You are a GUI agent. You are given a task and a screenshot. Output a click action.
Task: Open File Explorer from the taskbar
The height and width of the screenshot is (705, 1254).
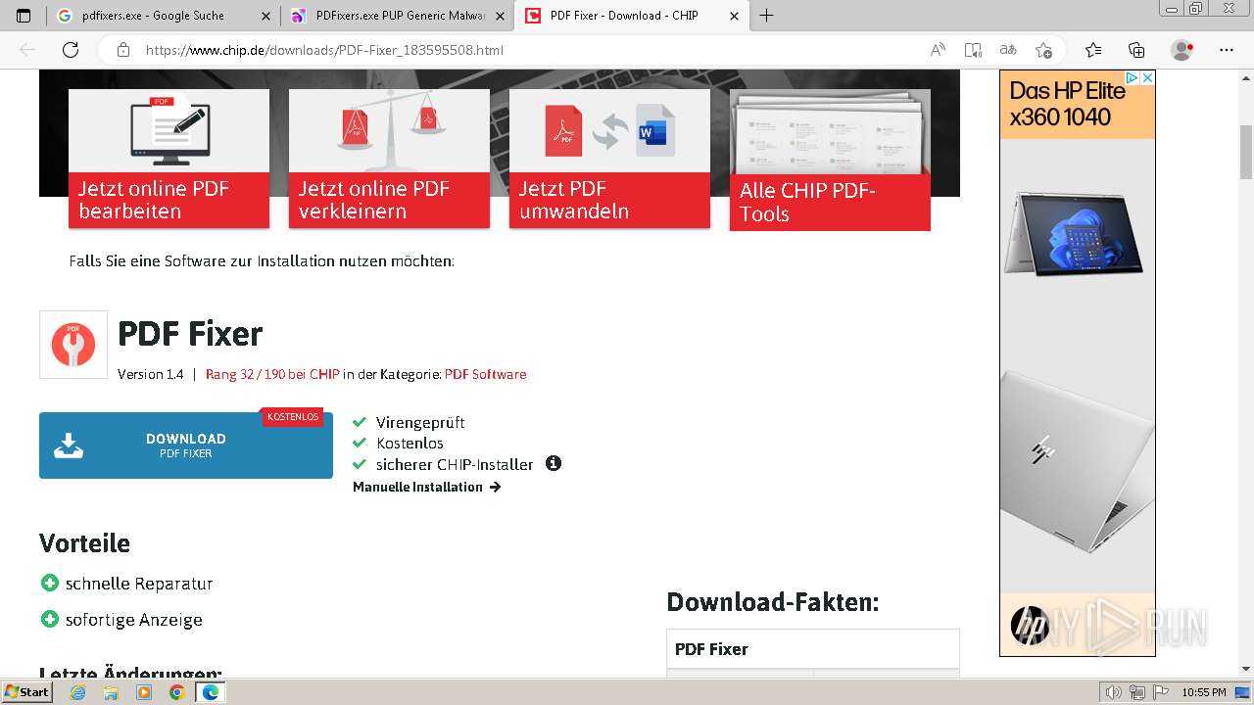coord(111,692)
